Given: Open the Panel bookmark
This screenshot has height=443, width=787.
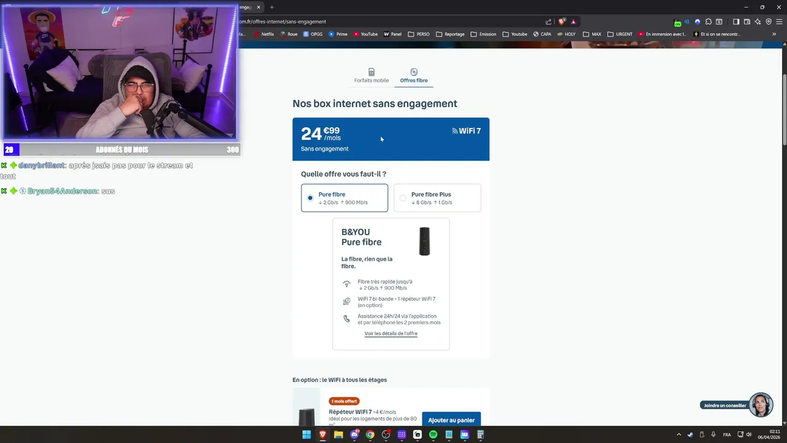Looking at the screenshot, I should tap(392, 34).
